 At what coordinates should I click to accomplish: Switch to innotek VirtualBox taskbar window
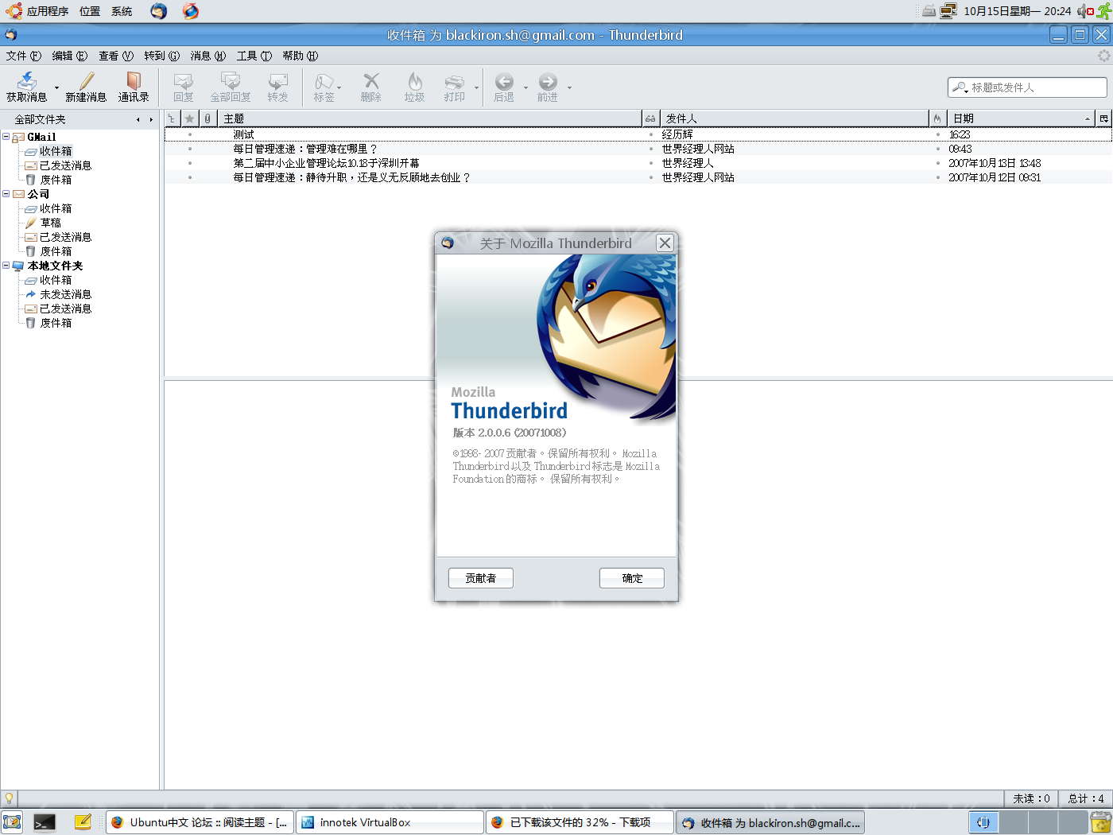(390, 822)
